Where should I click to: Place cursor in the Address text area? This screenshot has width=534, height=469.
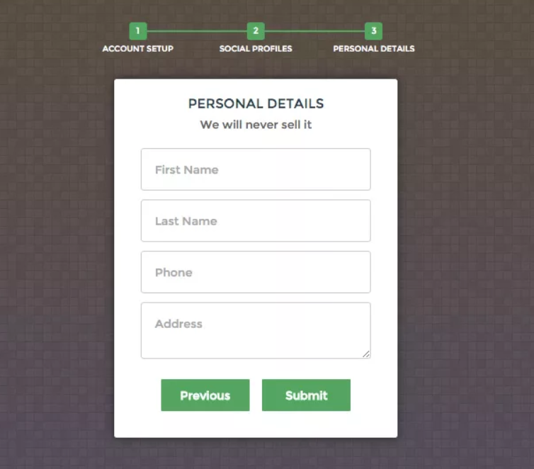256,330
